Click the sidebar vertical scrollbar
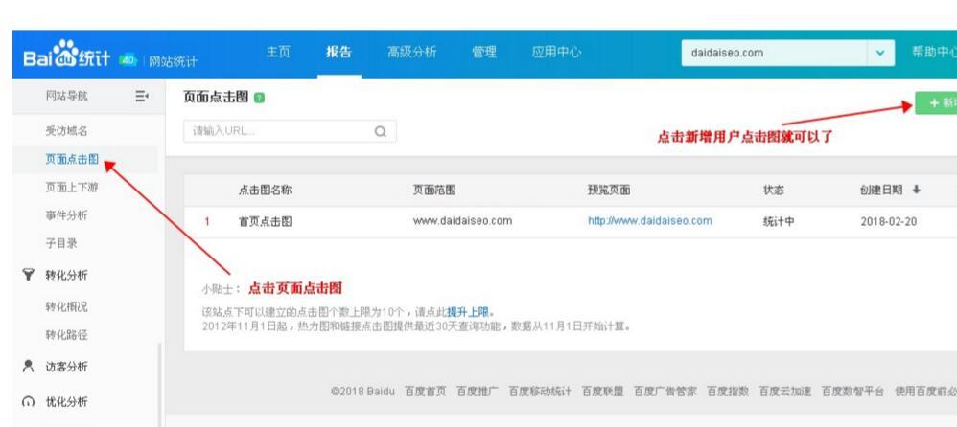 point(159,383)
